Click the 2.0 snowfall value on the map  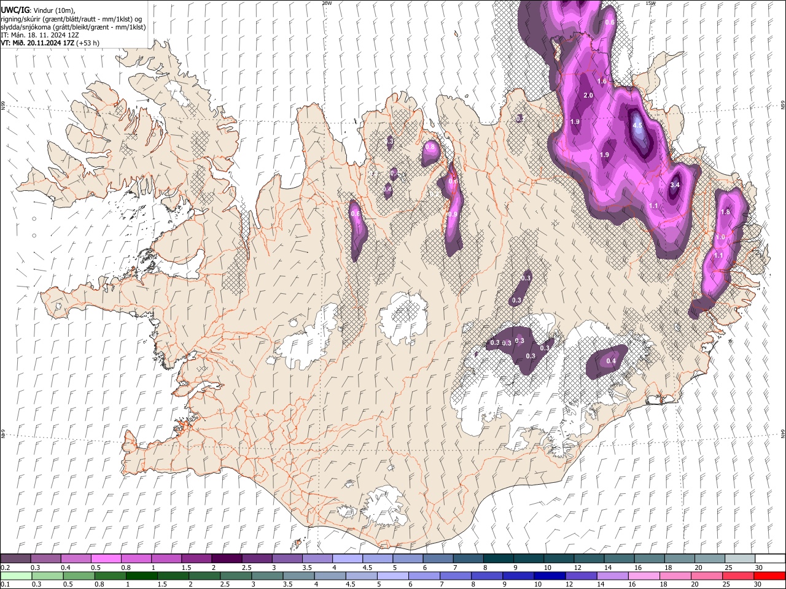tap(588, 95)
